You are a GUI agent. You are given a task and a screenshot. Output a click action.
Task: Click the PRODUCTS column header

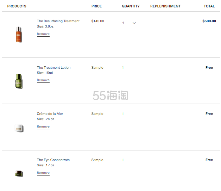coord(17,6)
